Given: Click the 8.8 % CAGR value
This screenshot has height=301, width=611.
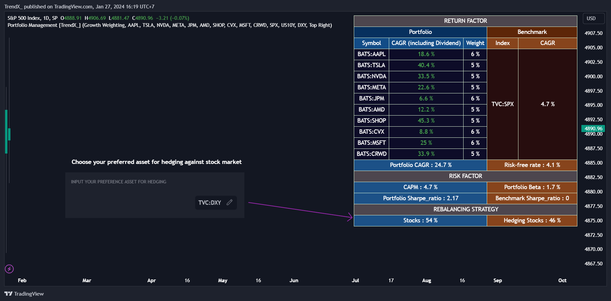Looking at the screenshot, I should click(x=426, y=132).
